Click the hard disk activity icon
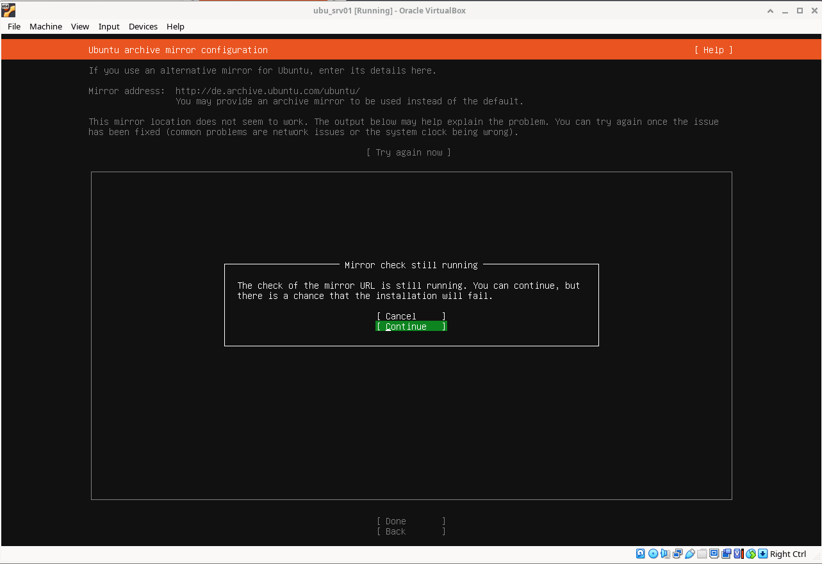This screenshot has width=822, height=564. [x=641, y=554]
